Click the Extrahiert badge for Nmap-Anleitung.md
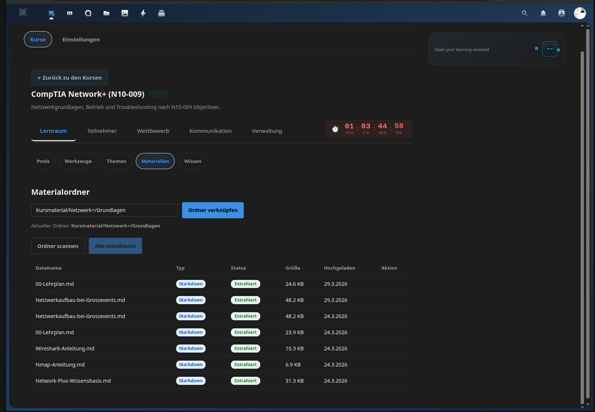 pos(245,364)
